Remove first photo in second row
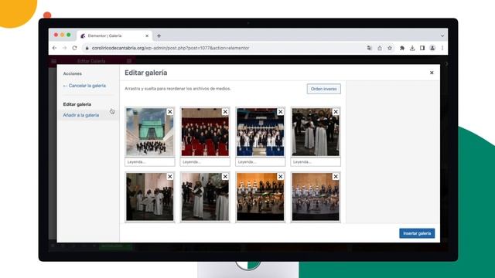Image resolution: width=495 pixels, height=278 pixels. (x=170, y=177)
